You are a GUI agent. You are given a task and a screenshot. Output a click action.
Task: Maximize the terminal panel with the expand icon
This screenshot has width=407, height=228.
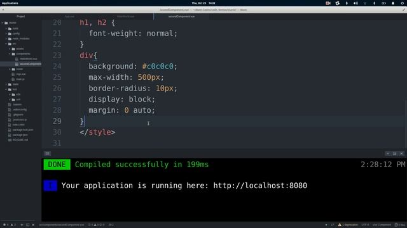394,153
